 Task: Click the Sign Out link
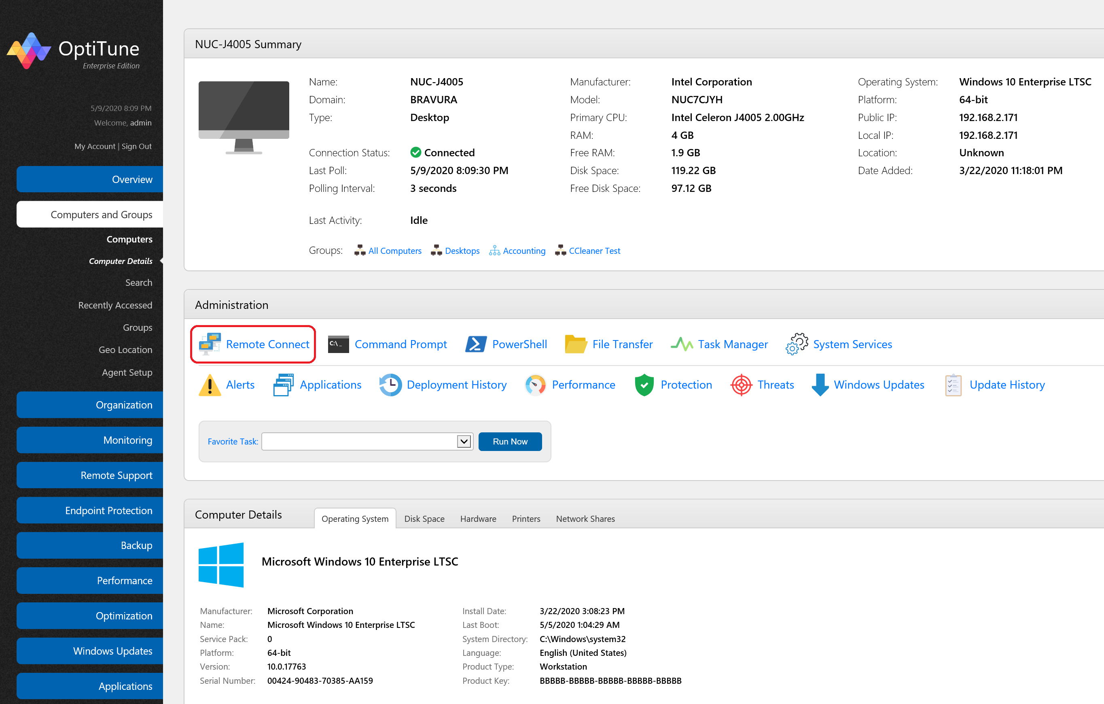pos(137,147)
